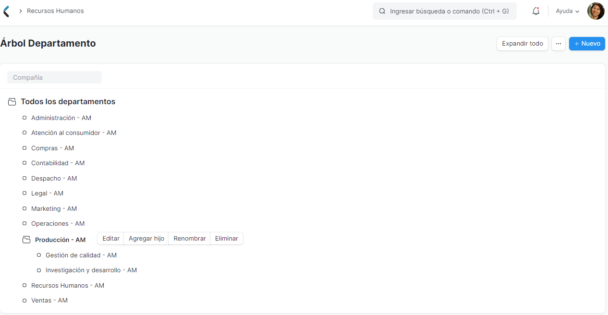Click the circle bullet beside Gestión de calidad
The image size is (608, 315).
(x=39, y=255)
